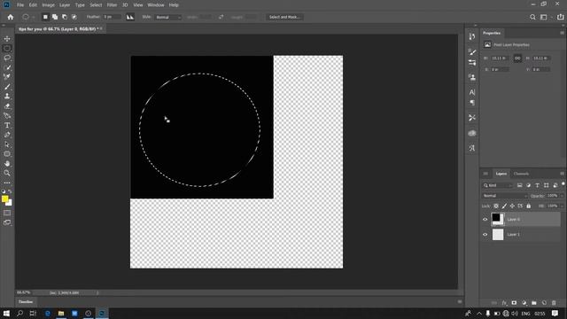Click the add layer style fx icon
The width and height of the screenshot is (567, 319).
click(504, 303)
